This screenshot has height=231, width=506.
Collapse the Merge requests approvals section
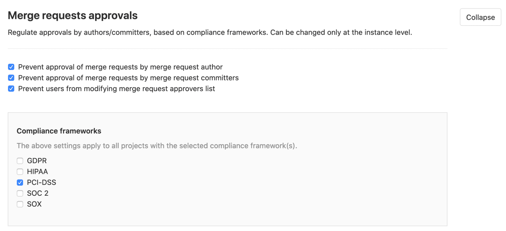(x=480, y=17)
